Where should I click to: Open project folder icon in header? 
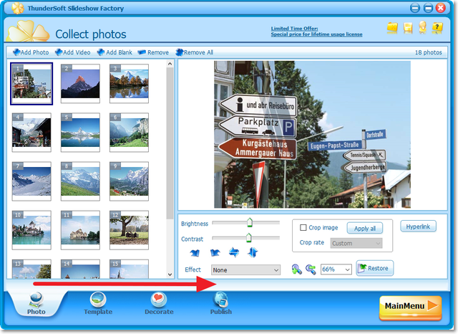tap(392, 28)
